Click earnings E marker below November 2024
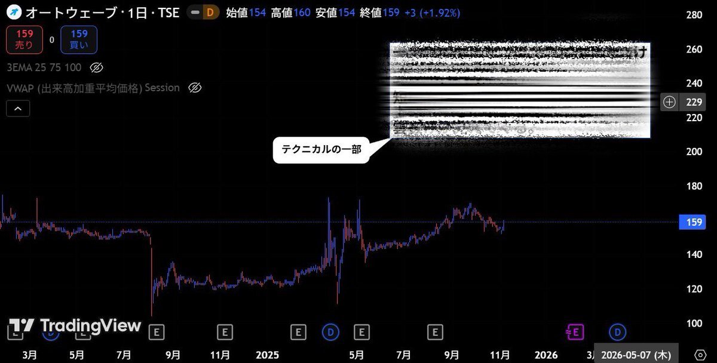717x363 pixels. [x=224, y=332]
